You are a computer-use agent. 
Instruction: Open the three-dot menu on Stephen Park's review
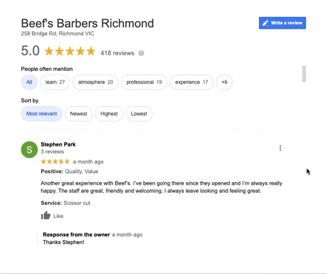[280, 148]
